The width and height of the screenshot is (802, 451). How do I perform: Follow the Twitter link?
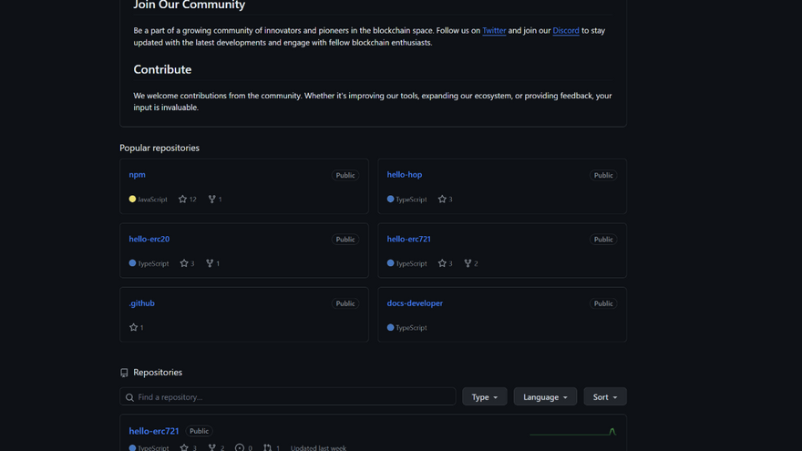[494, 31]
